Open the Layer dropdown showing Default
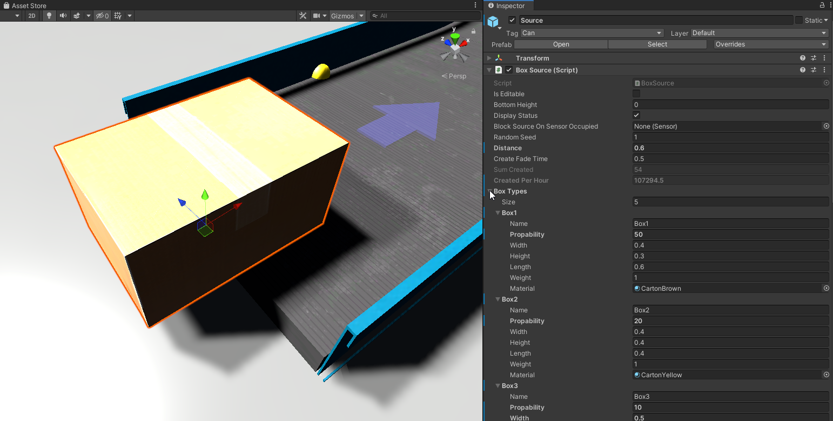The width and height of the screenshot is (833, 421). coord(759,33)
